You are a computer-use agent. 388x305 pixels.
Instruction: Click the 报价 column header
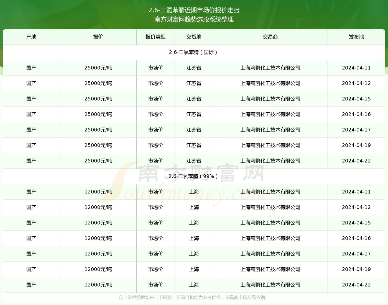coord(98,37)
